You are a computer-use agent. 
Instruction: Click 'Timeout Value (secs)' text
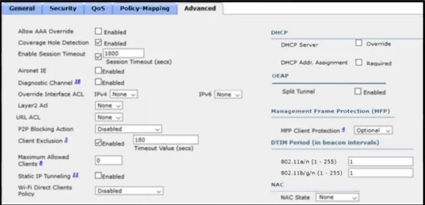pyautogui.click(x=163, y=149)
